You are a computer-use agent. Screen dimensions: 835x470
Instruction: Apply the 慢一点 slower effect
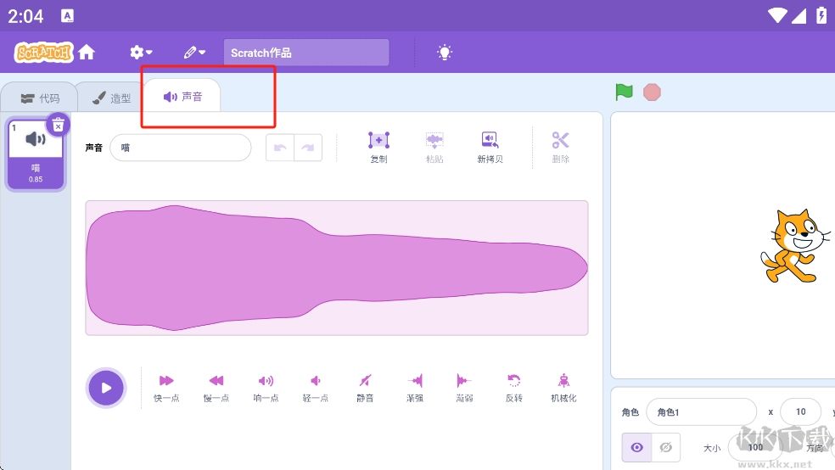[216, 388]
